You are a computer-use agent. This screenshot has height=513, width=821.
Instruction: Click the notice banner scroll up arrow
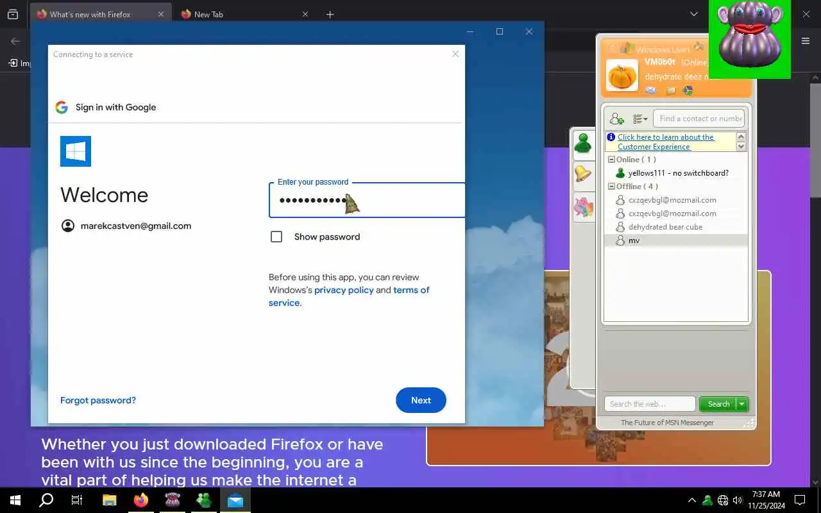[741, 137]
